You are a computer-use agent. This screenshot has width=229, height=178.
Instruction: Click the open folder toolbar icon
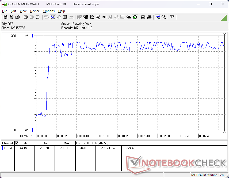tap(17, 17)
